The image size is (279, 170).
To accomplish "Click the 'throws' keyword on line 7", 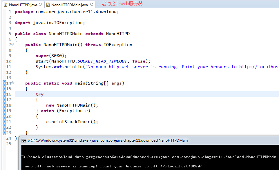I will (x=93, y=45).
